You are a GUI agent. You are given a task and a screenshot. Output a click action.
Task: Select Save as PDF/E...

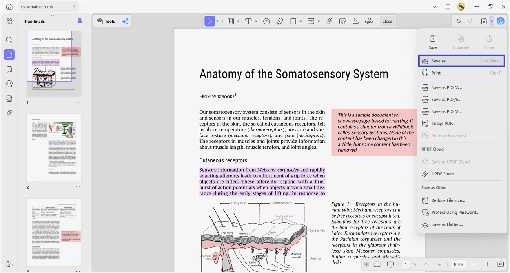coord(461,100)
